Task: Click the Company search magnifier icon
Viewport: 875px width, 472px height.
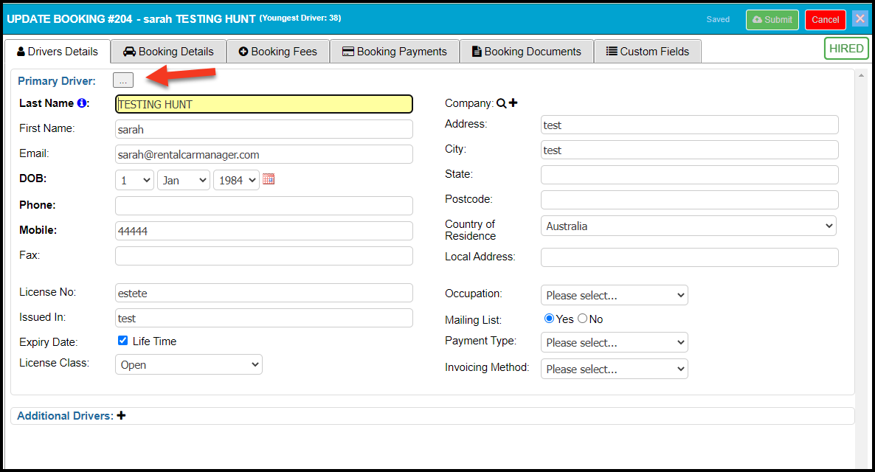Action: pos(502,104)
